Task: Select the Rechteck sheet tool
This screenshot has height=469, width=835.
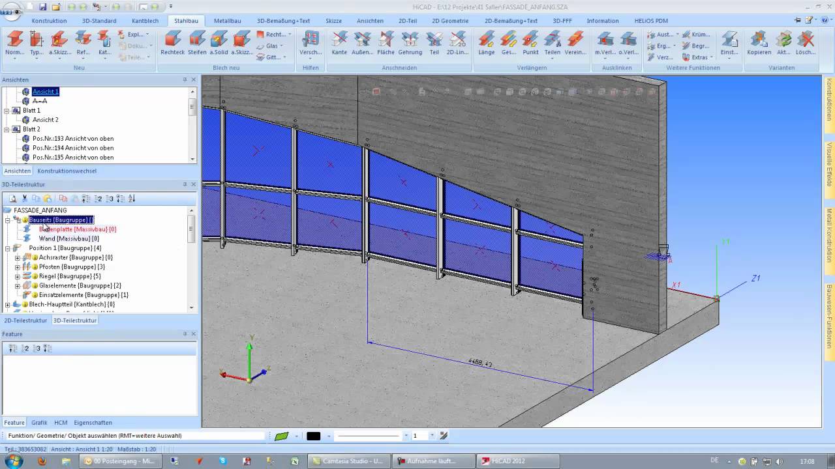Action: pos(173,43)
